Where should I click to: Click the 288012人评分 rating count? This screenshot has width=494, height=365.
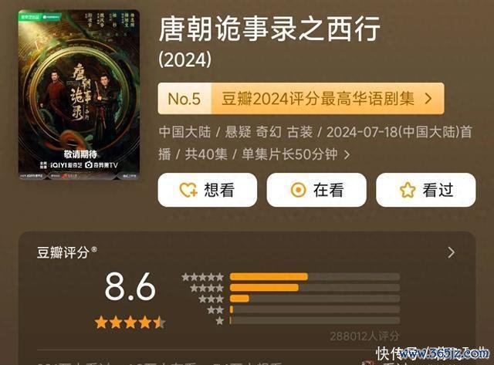[x=365, y=336]
